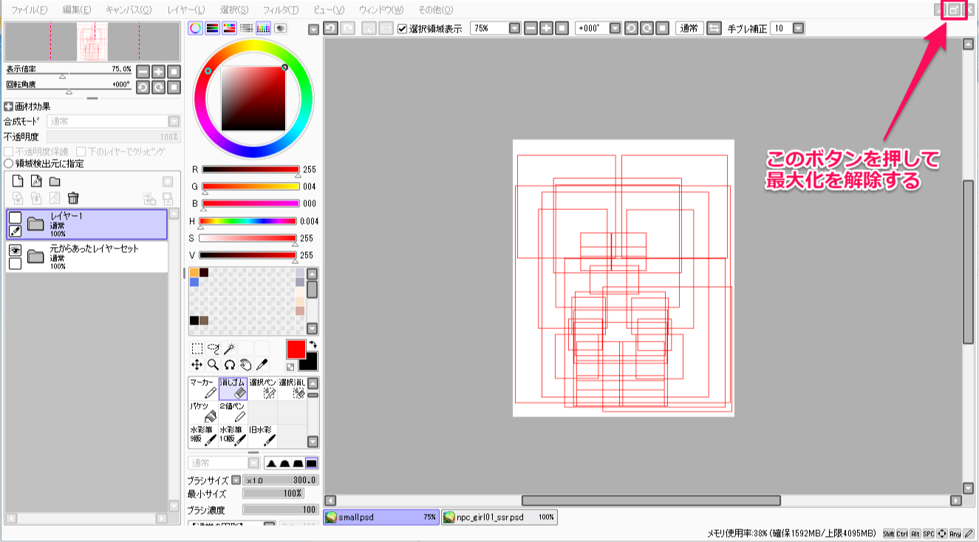Select the zoom magnifier tool

tap(214, 365)
